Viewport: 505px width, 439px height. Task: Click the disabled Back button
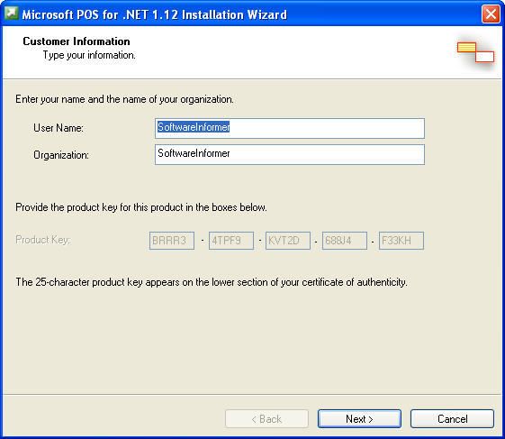coord(266,418)
